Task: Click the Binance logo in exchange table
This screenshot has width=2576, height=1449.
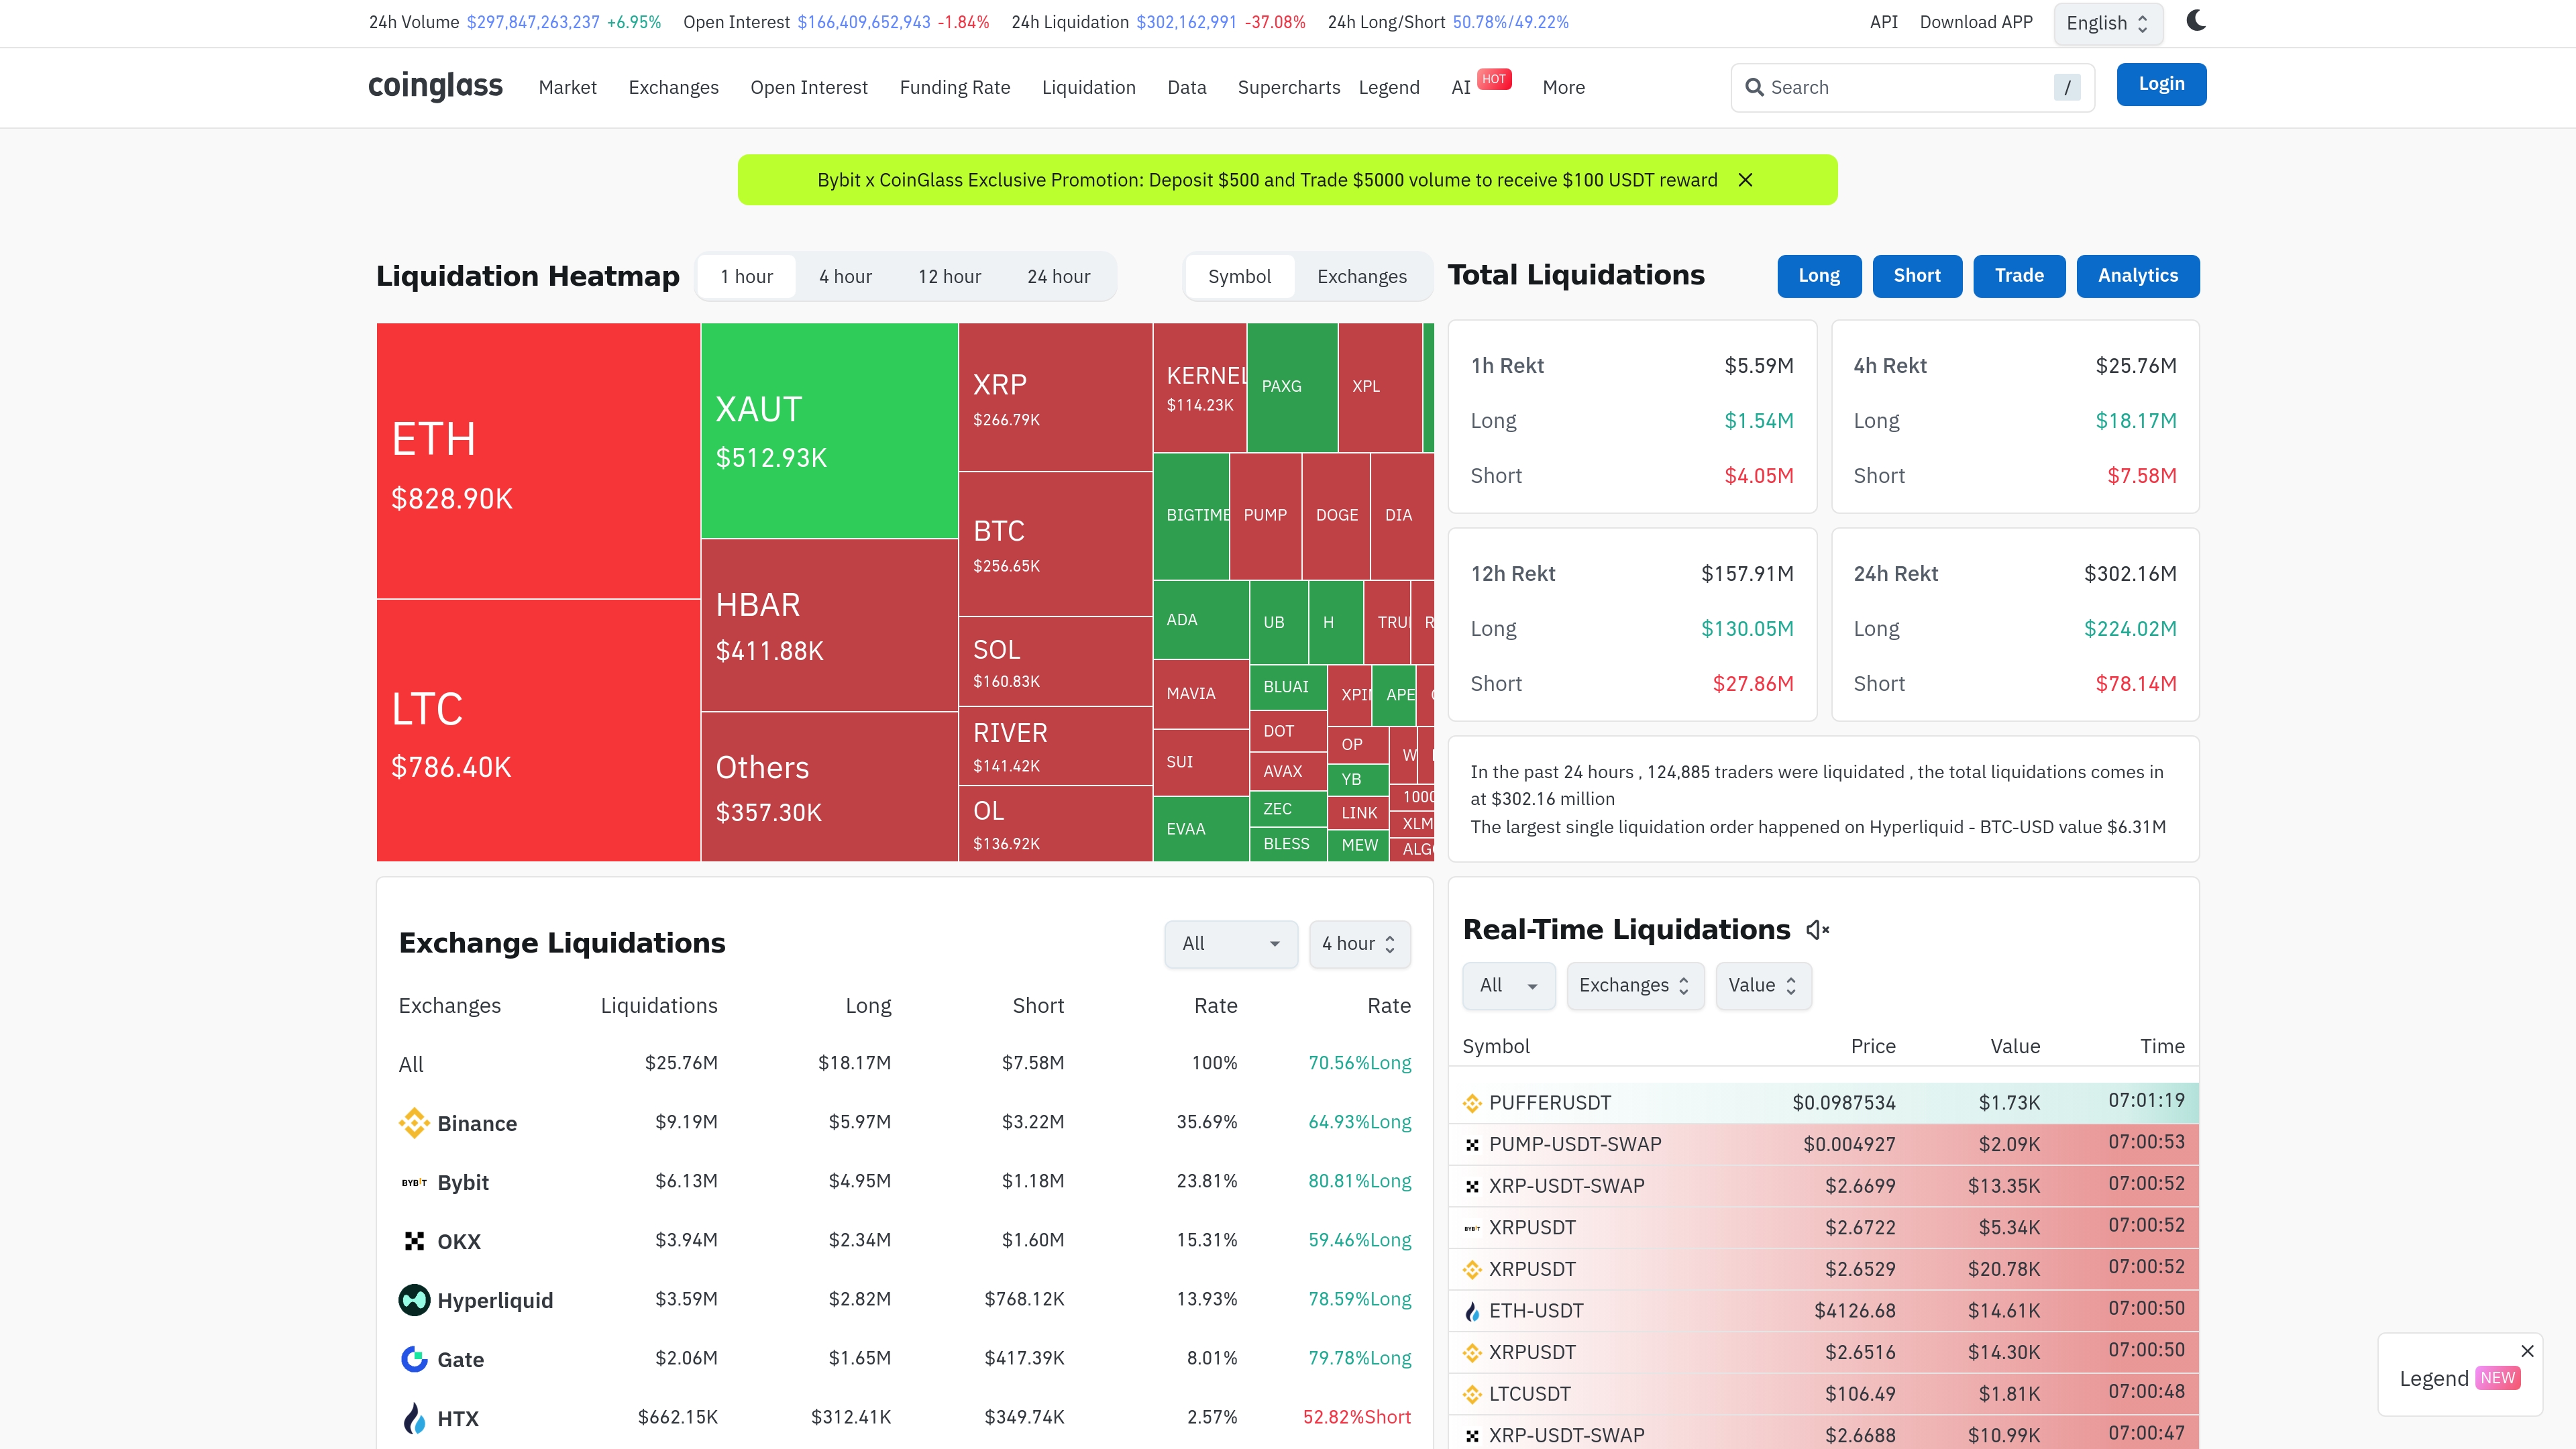Action: (413, 1123)
